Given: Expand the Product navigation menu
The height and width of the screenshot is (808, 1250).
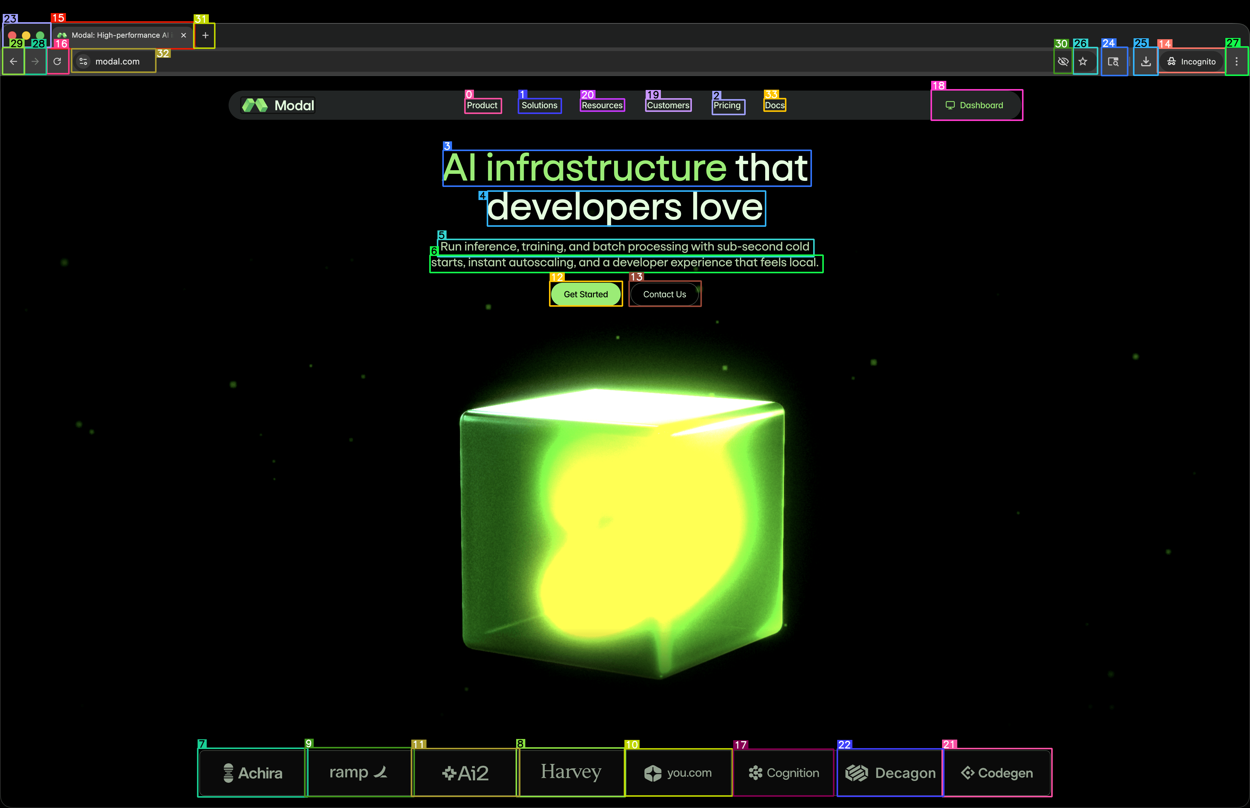Looking at the screenshot, I should tap(482, 105).
